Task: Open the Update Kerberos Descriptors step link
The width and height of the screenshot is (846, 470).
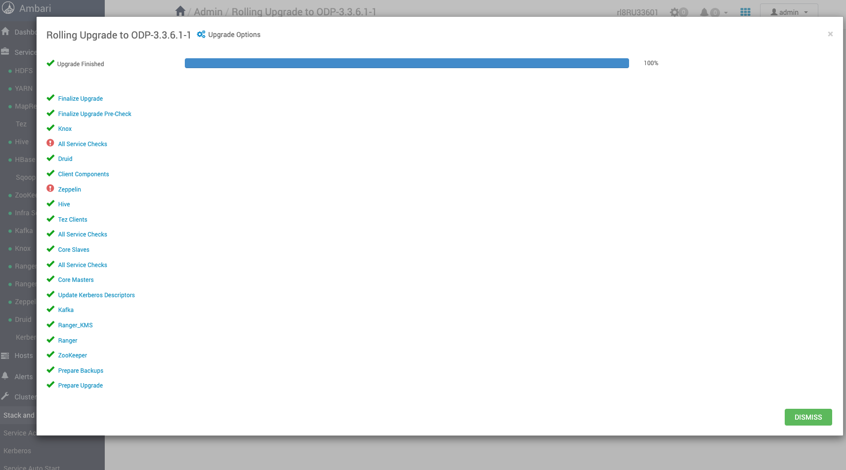Action: [x=96, y=295]
